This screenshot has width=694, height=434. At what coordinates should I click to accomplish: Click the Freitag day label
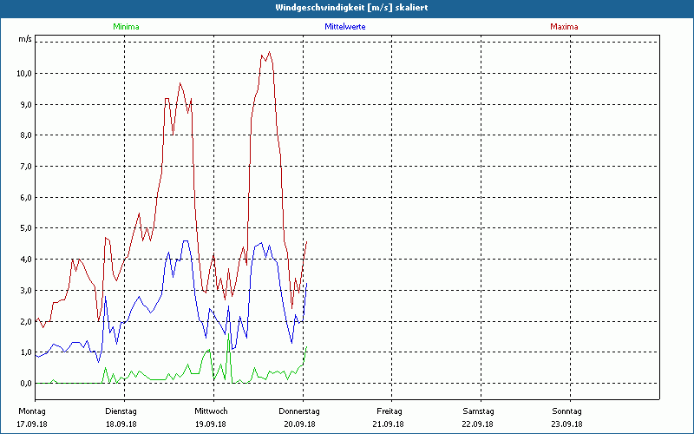point(390,411)
